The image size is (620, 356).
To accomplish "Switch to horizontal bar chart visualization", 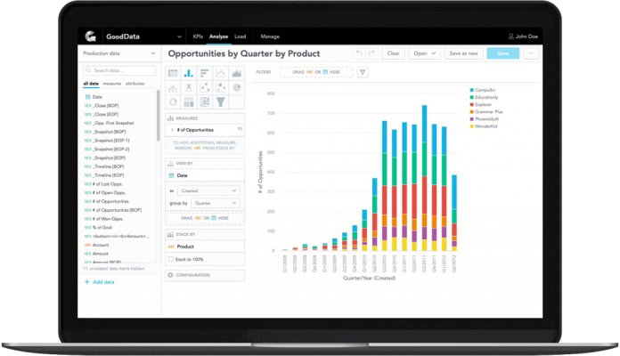I will pos(205,74).
